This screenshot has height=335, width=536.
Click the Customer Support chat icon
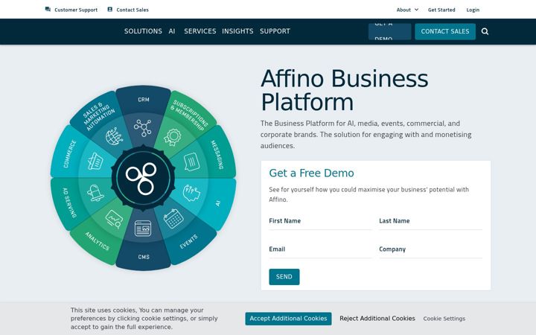(48, 10)
